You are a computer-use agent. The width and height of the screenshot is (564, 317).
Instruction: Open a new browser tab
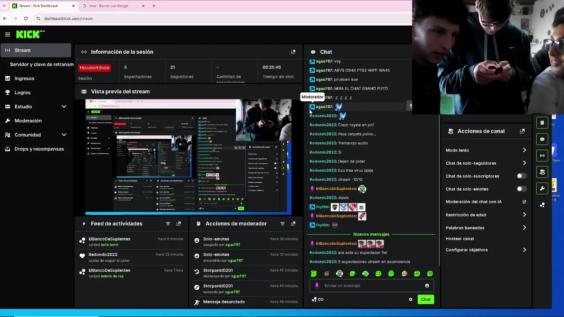pyautogui.click(x=154, y=6)
